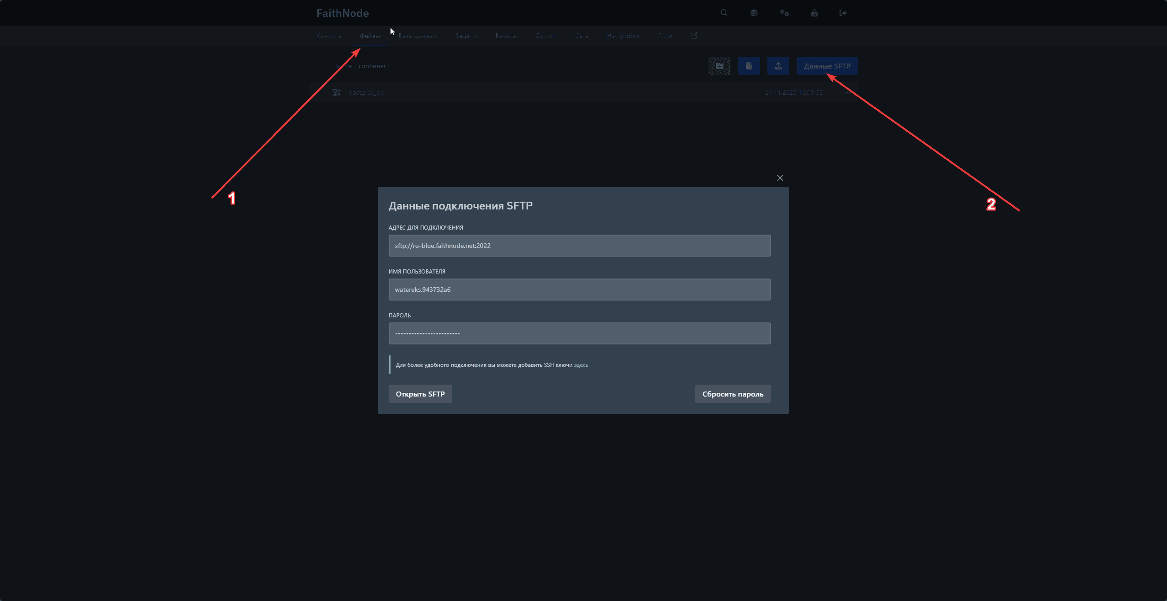
Task: Open external link icon in tab bar
Action: (694, 36)
